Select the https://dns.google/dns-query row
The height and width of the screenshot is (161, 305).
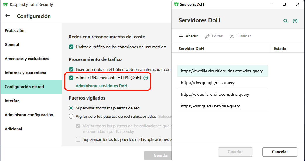click(222, 83)
